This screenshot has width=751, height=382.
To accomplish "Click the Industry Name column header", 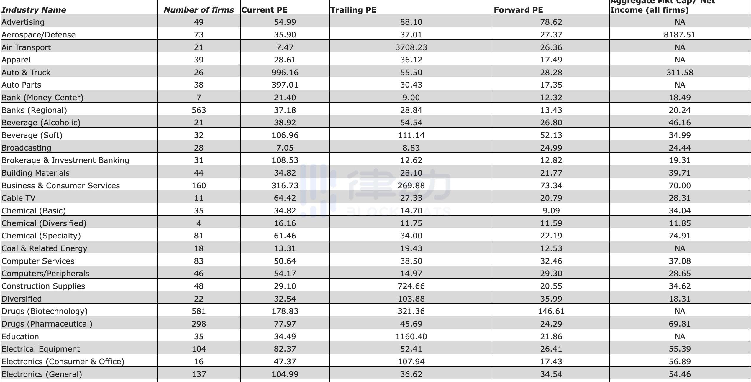I will click(34, 10).
